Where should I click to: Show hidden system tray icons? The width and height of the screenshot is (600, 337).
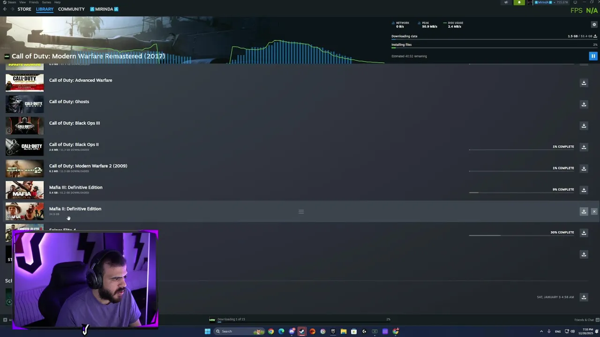coord(542,331)
